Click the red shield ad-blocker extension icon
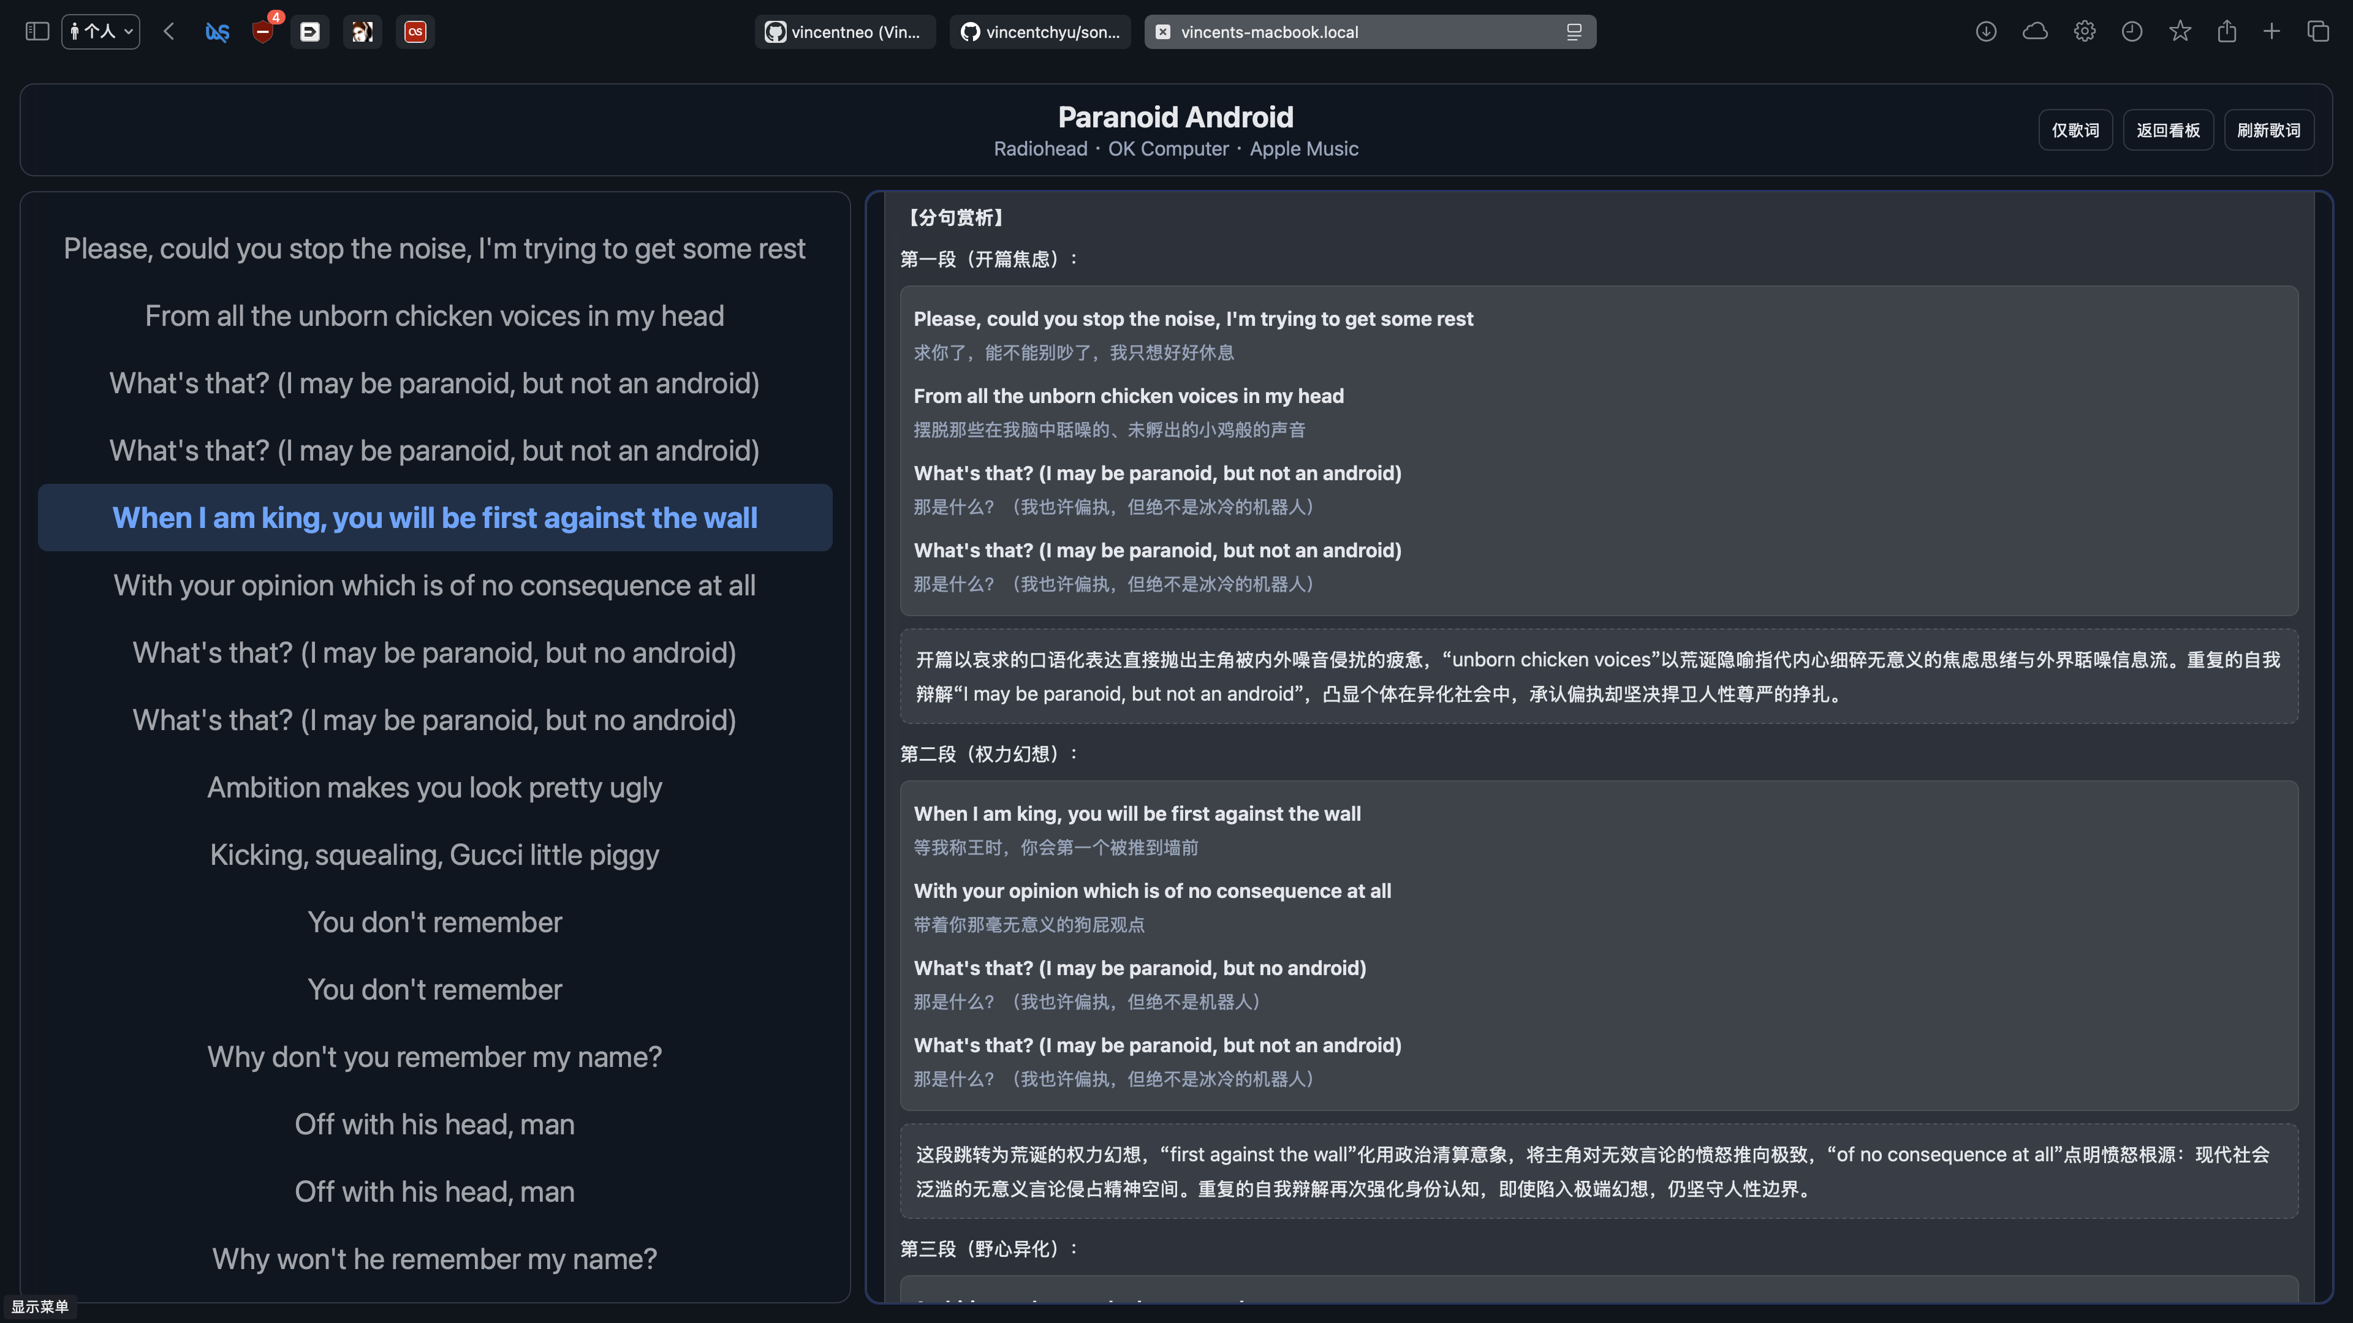The width and height of the screenshot is (2353, 1323). click(263, 32)
